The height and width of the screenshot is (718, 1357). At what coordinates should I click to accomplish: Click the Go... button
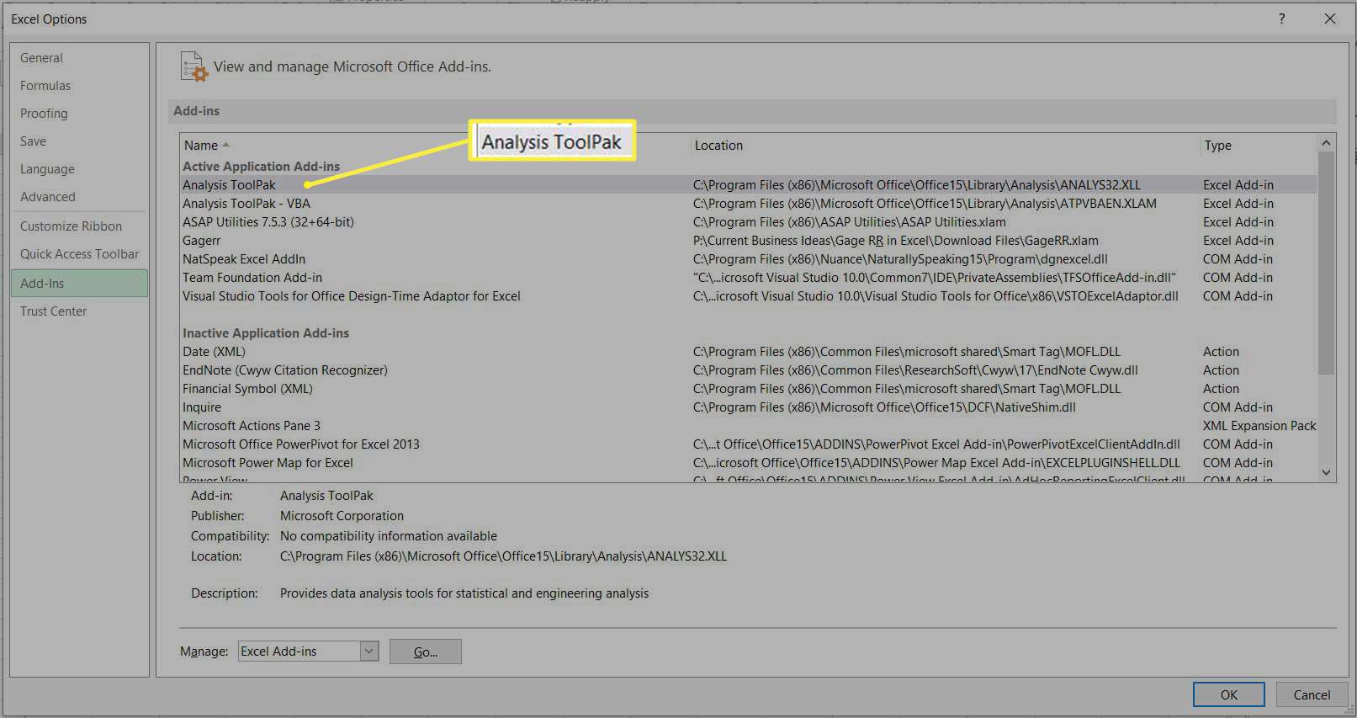[425, 652]
